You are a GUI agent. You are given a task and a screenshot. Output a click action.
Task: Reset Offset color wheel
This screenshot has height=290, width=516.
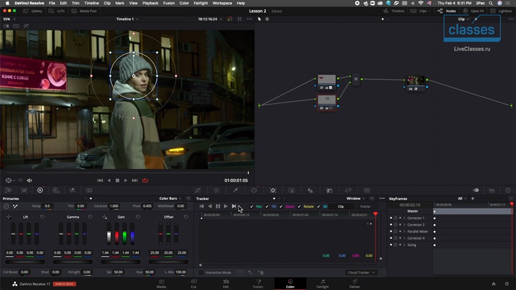click(186, 217)
